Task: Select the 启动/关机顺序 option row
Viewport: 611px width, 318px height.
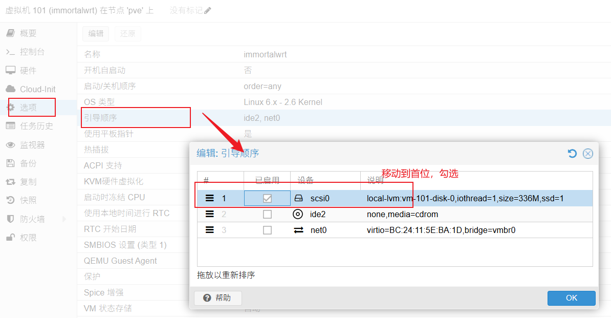Action: [344, 86]
